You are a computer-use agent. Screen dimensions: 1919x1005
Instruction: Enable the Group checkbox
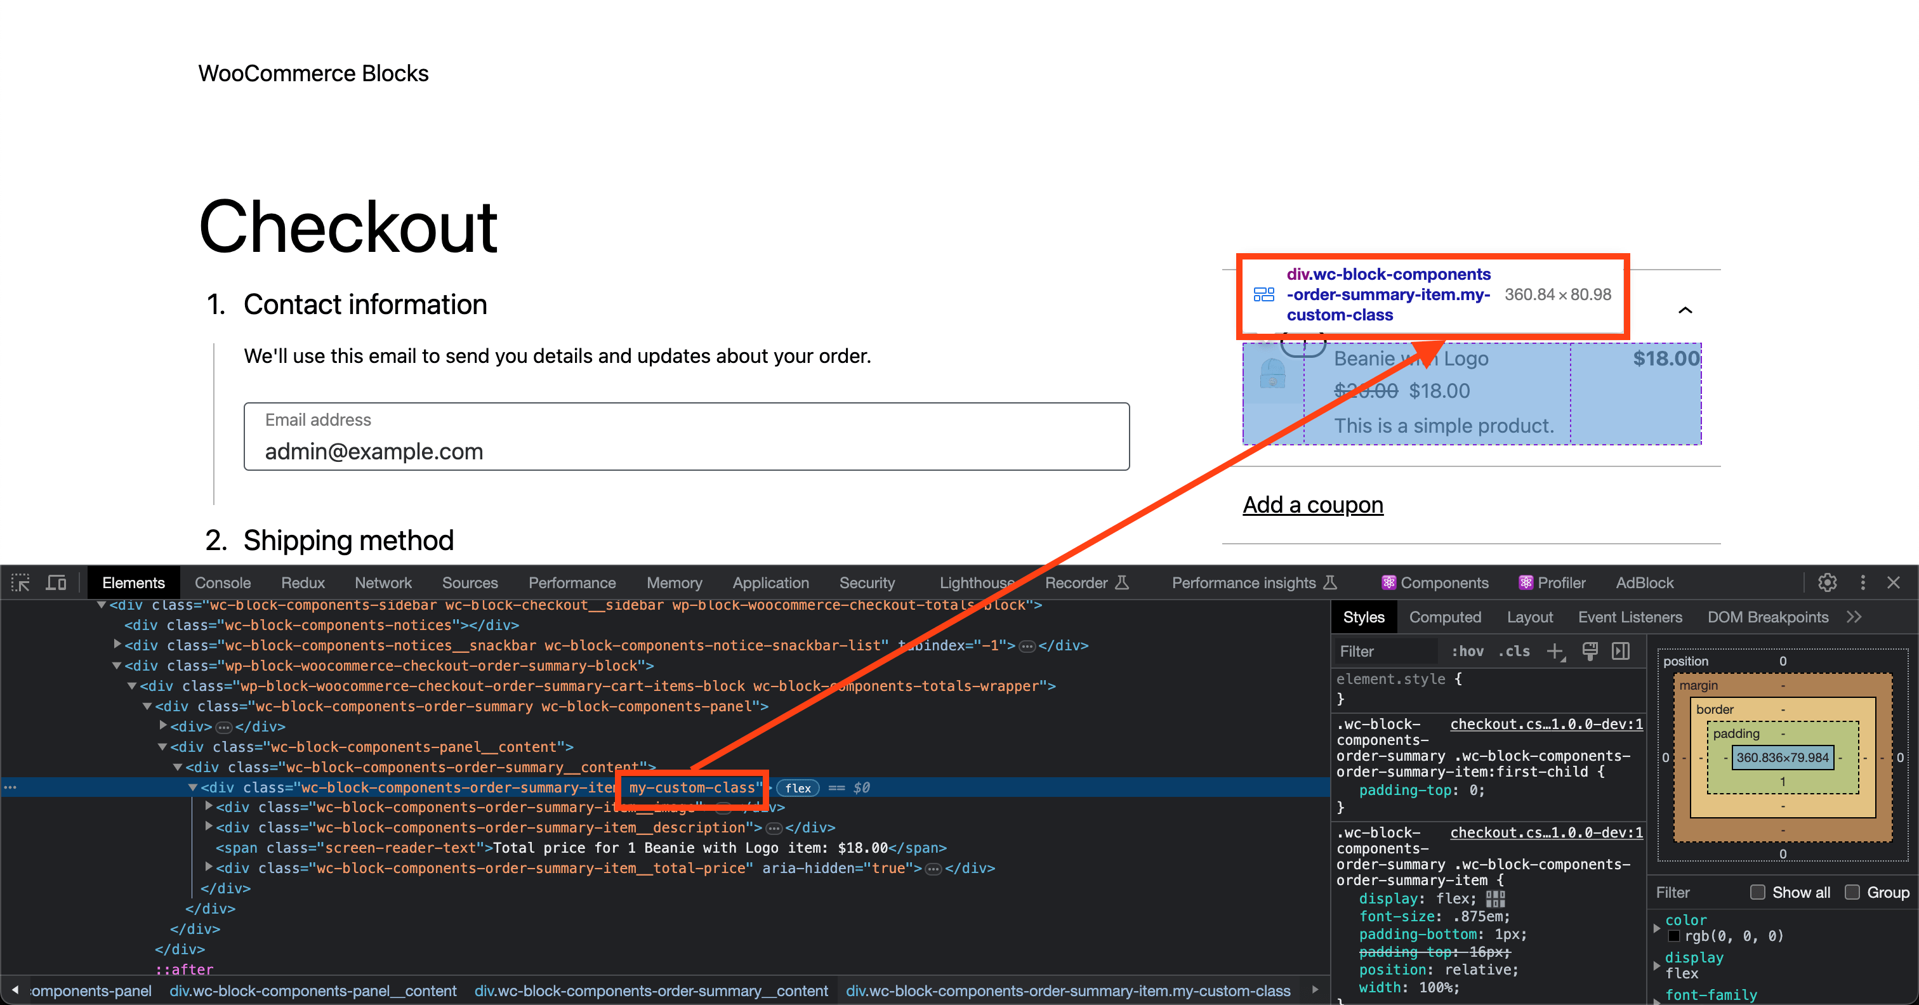point(1852,892)
